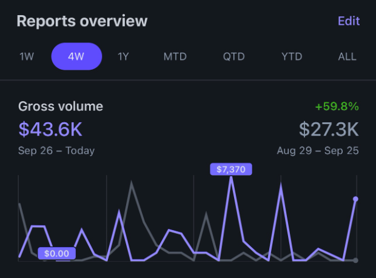The image size is (376, 278).
Task: Switch to the 1Y time range
Action: pyautogui.click(x=124, y=57)
